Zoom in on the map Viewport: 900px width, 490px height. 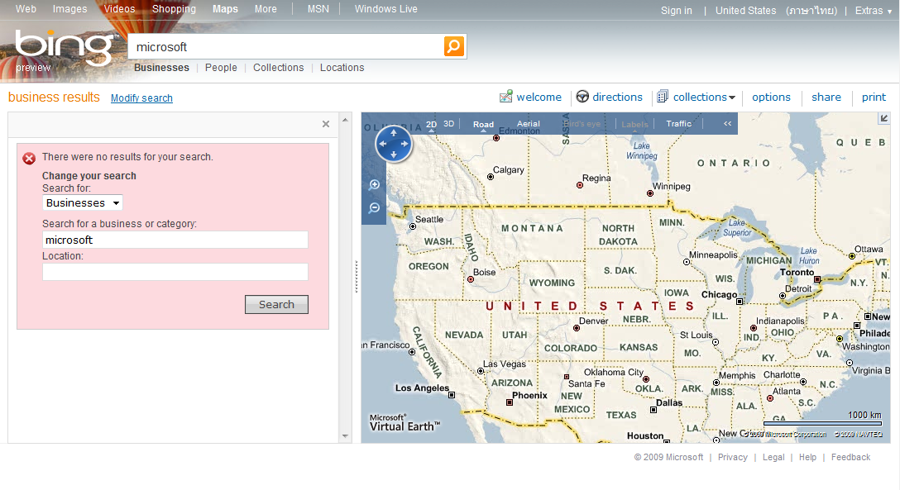[x=375, y=184]
